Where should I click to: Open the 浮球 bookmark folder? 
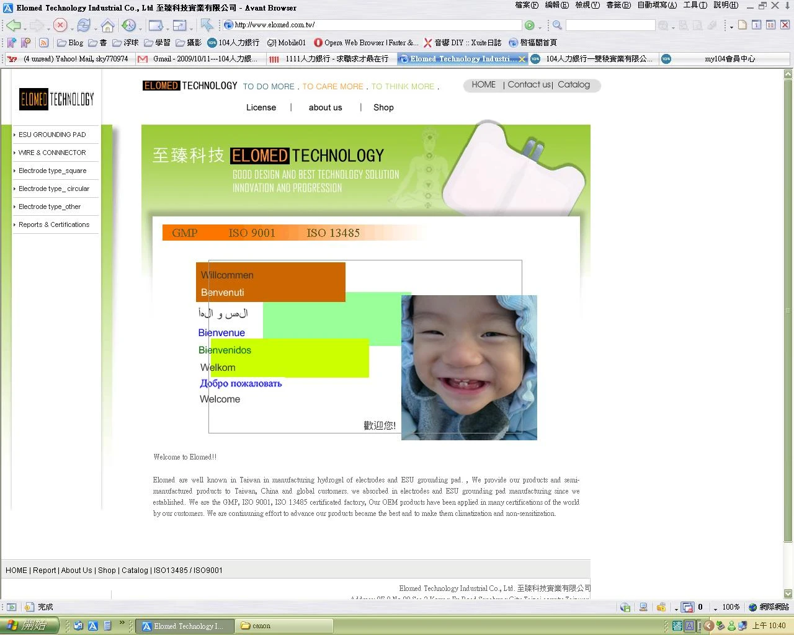click(x=125, y=43)
